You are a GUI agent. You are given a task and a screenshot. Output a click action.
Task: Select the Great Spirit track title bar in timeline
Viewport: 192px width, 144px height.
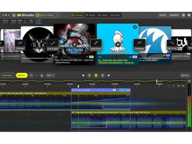129,112
